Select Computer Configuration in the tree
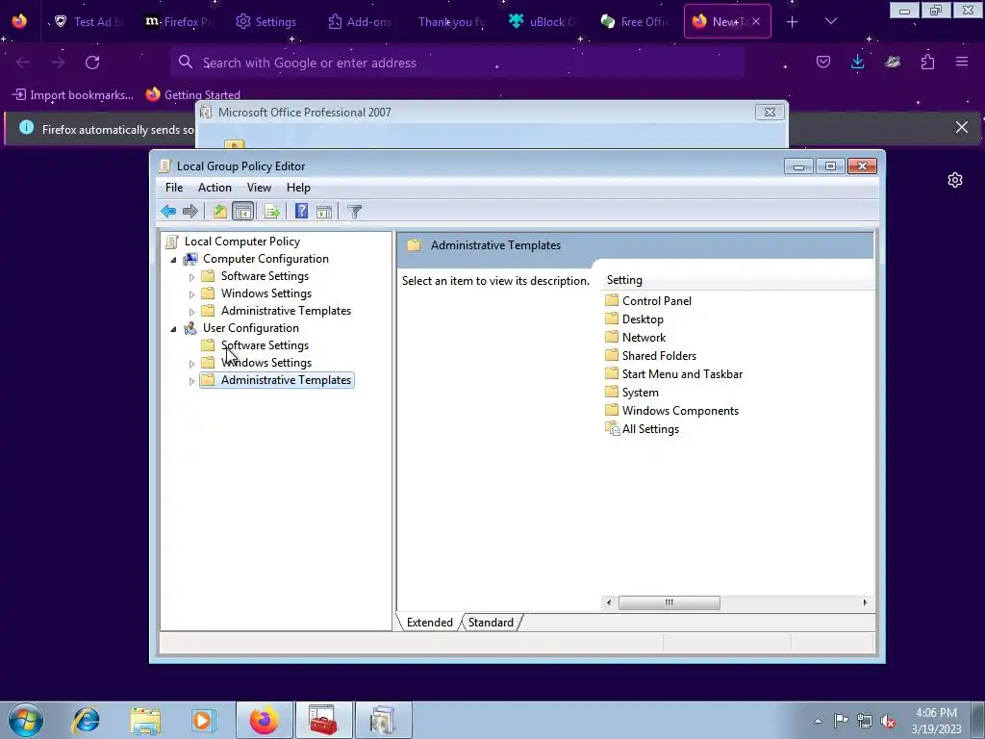Screen dimensions: 985x739 pos(265,259)
